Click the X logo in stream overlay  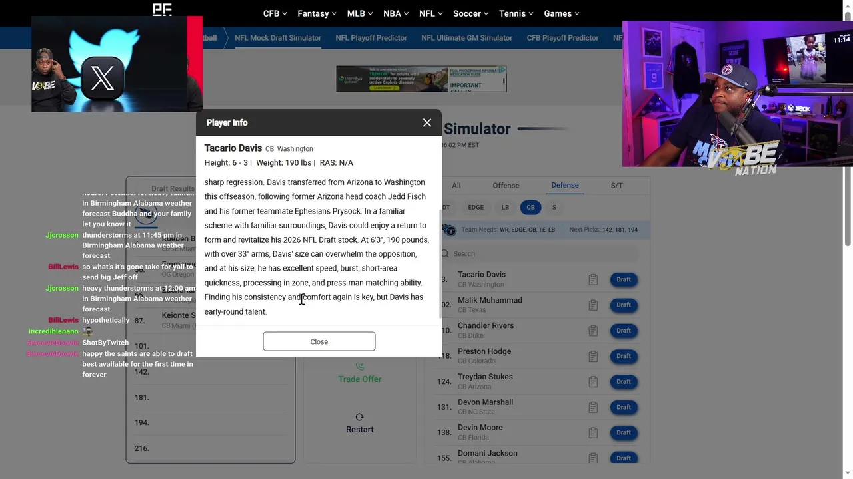(x=102, y=79)
